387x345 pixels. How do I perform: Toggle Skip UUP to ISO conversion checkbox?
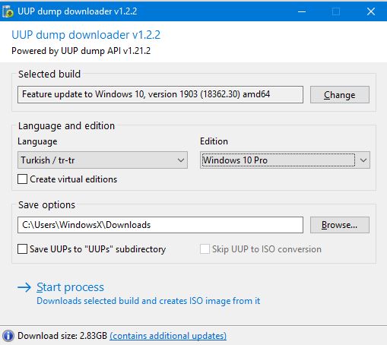coord(205,249)
